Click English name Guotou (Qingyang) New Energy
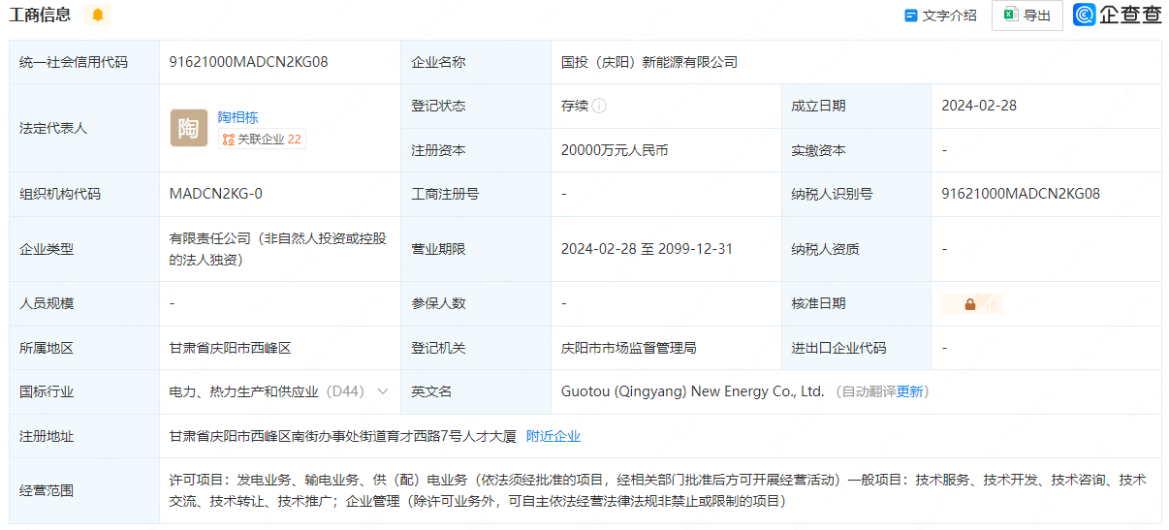Viewport: 1169px width, 530px height. [x=692, y=392]
